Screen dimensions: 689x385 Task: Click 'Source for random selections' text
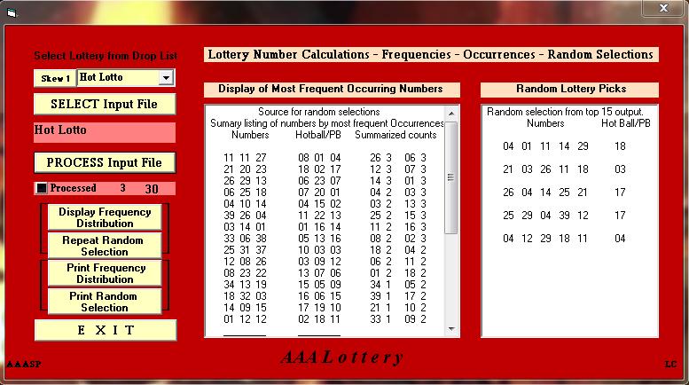(x=318, y=112)
